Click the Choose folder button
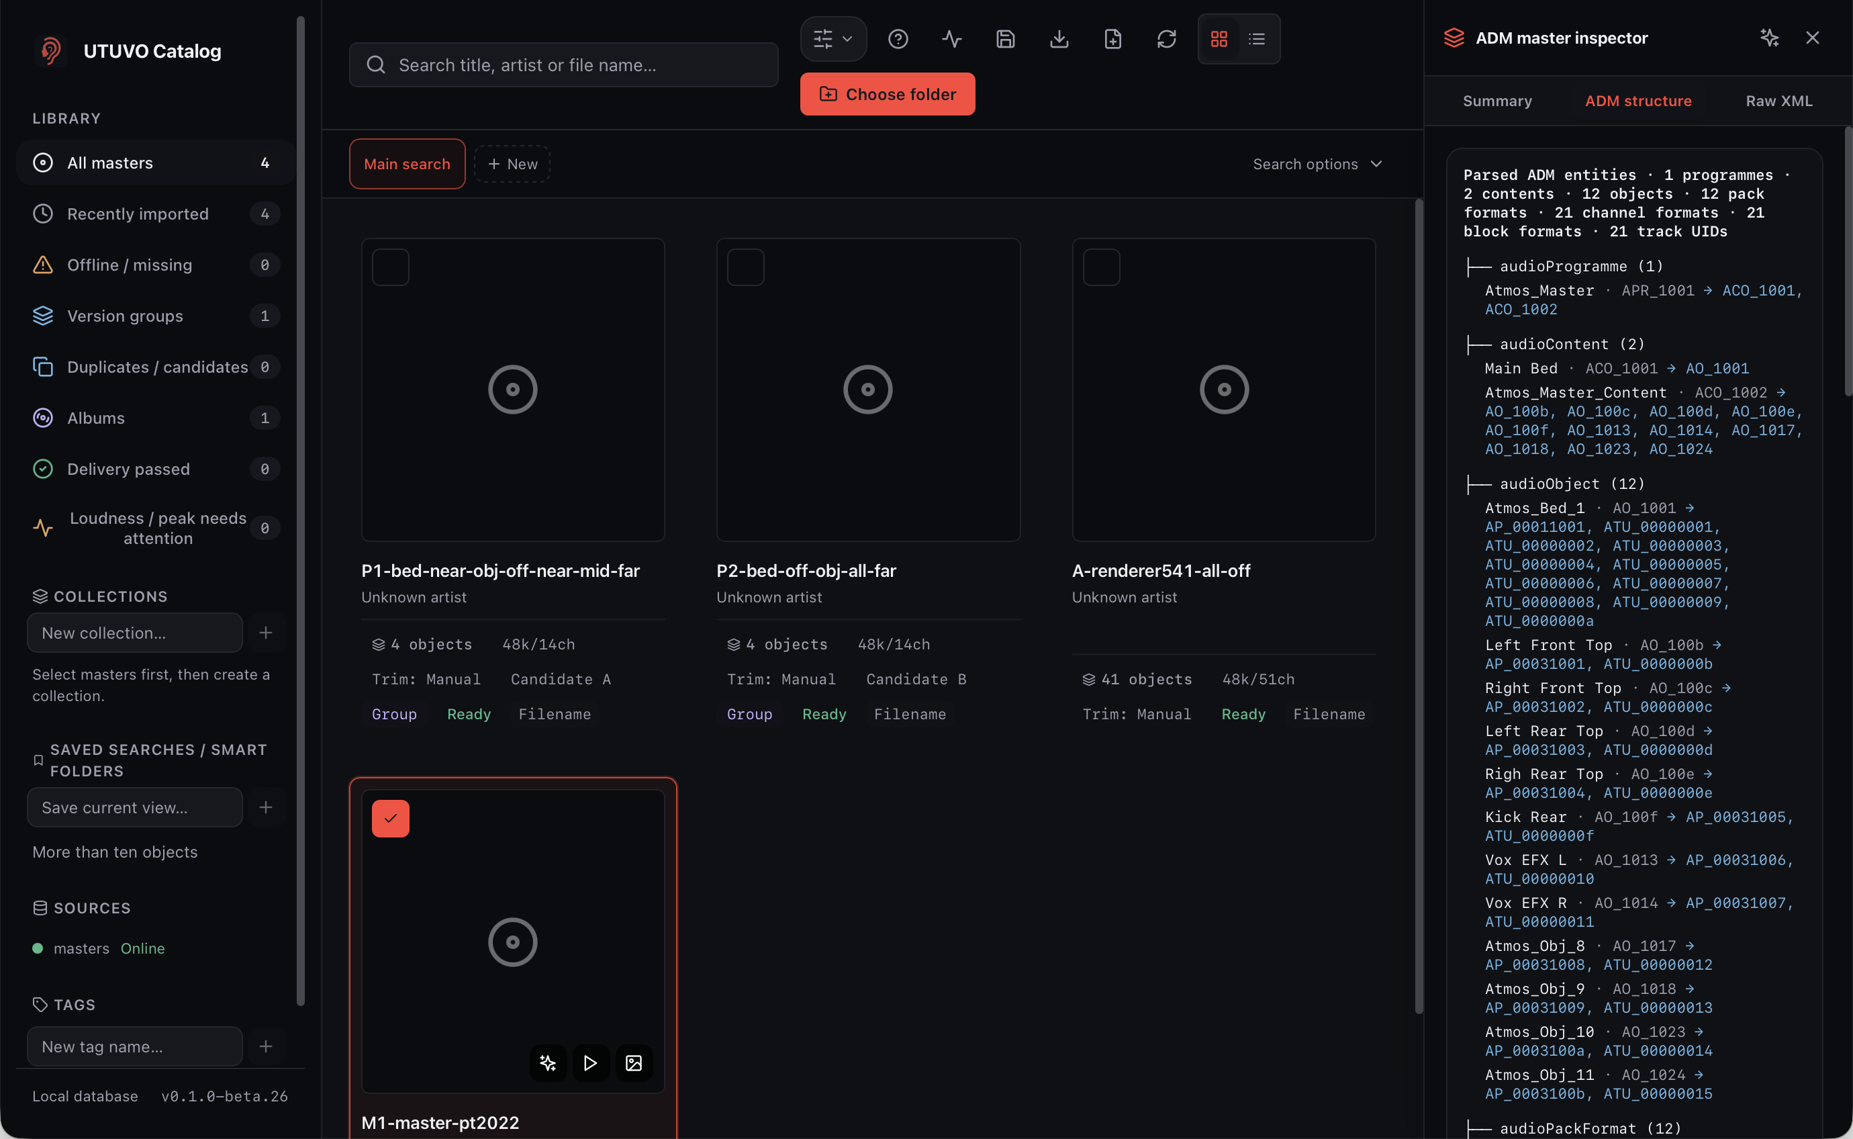This screenshot has width=1853, height=1139. coord(887,94)
